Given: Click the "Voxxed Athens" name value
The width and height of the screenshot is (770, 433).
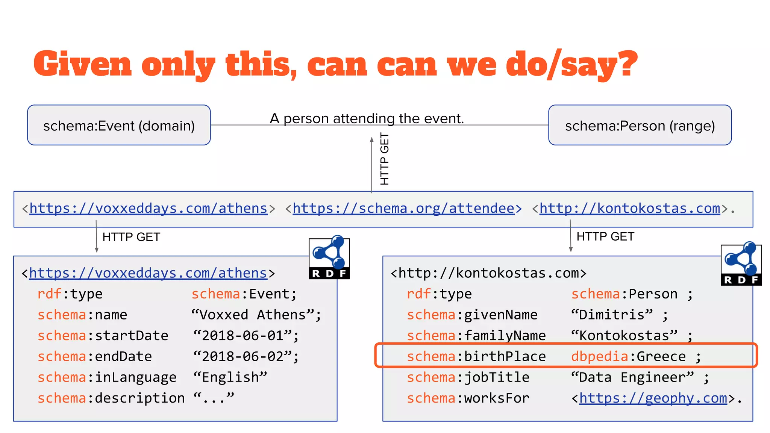Looking at the screenshot, I should (256, 315).
